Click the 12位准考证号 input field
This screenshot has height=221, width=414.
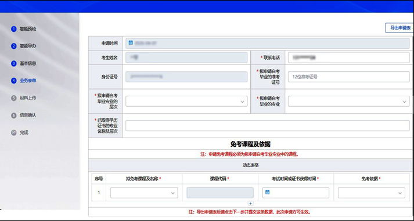348,77
